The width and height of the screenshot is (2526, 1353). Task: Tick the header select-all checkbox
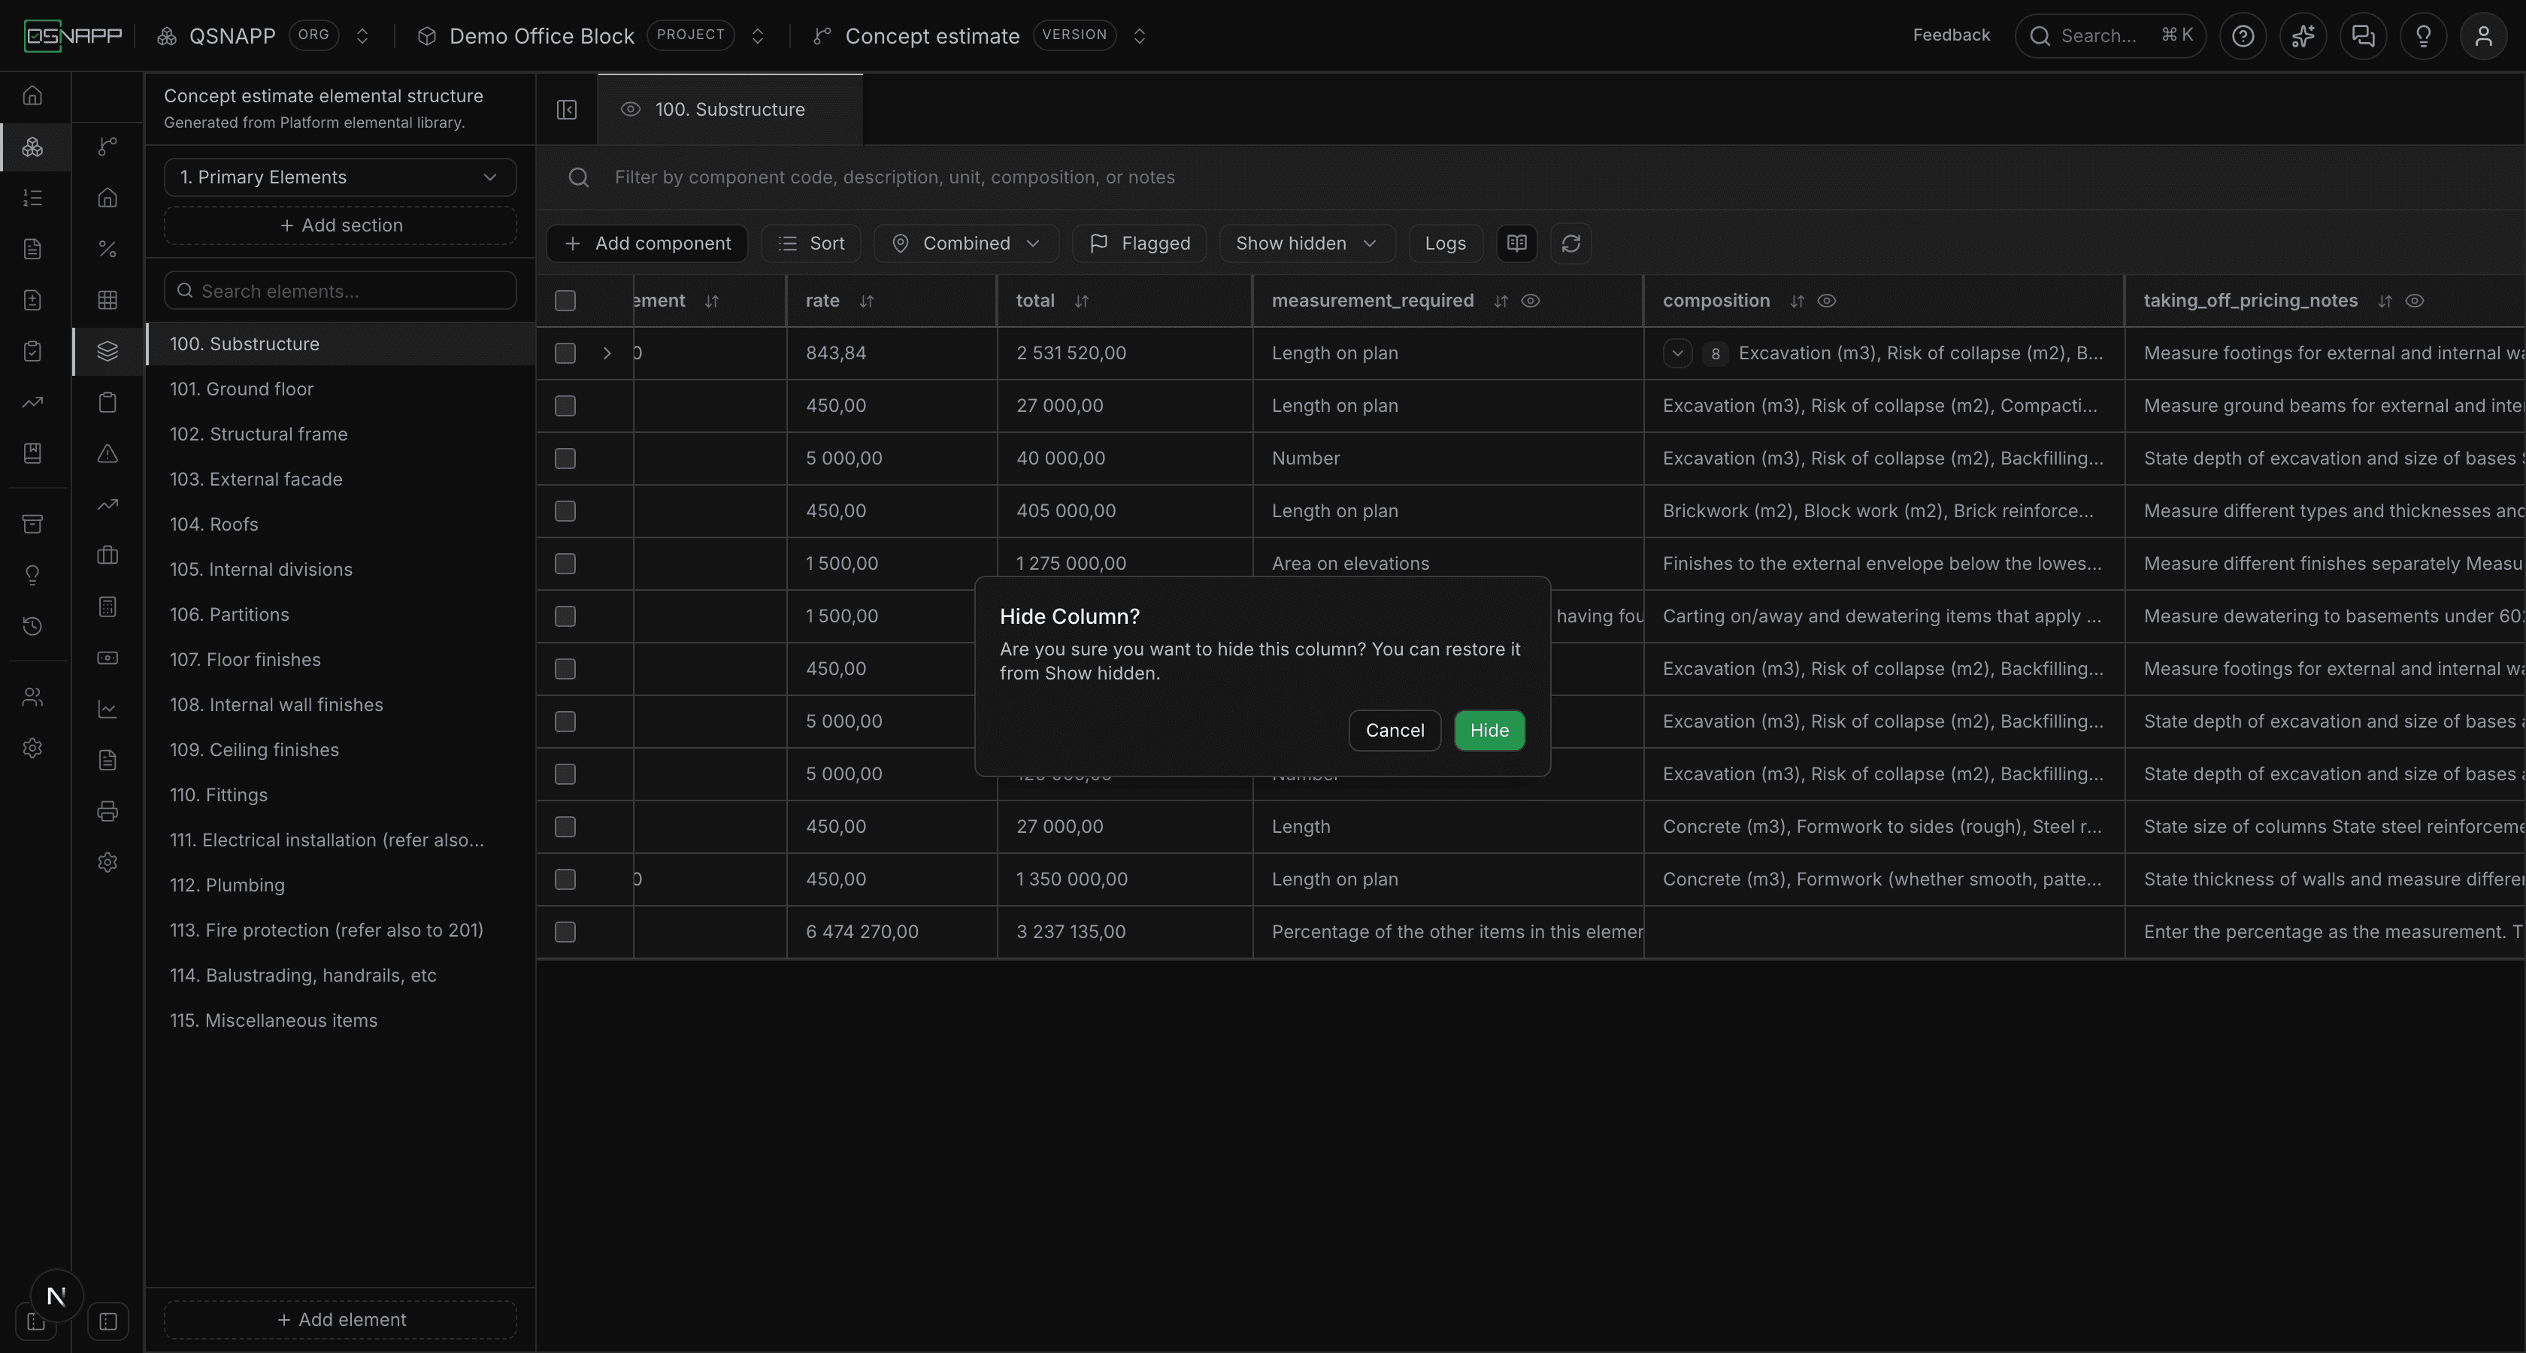click(x=565, y=301)
